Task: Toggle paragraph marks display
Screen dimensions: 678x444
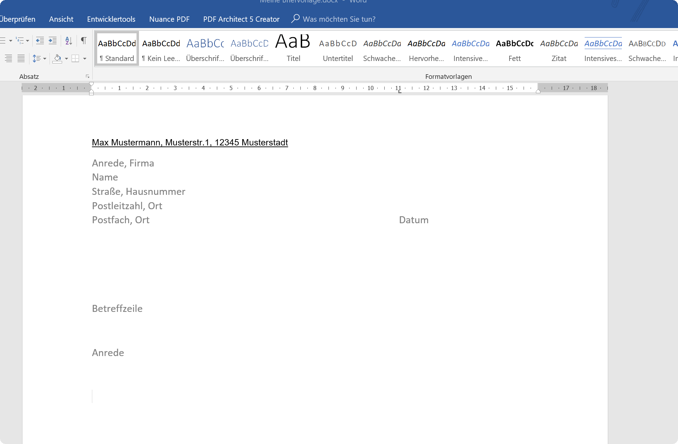Action: pos(84,41)
